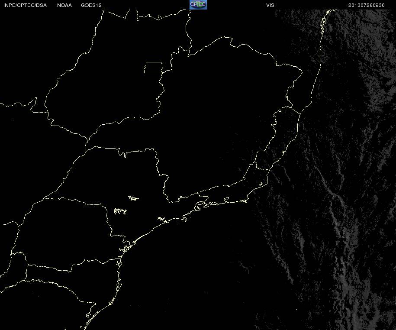Click the VIS channel label

270,5
